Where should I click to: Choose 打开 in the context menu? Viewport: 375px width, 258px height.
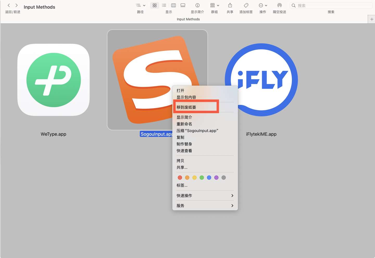click(205, 91)
